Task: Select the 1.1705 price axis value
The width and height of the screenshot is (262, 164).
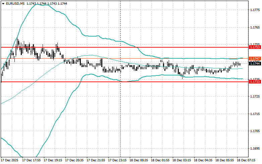Action: coord(255,131)
